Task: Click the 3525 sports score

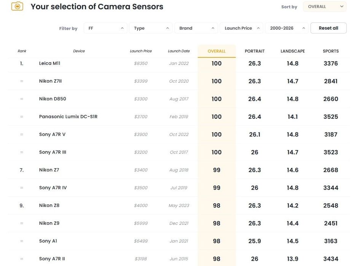Action: coord(331,116)
